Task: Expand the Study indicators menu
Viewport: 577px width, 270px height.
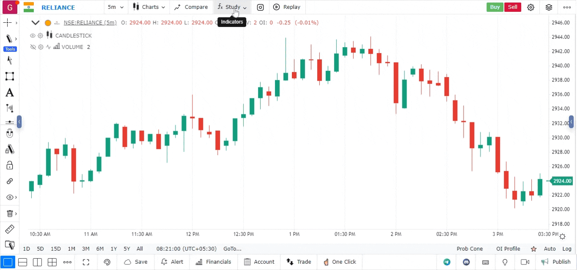Action: coord(231,7)
